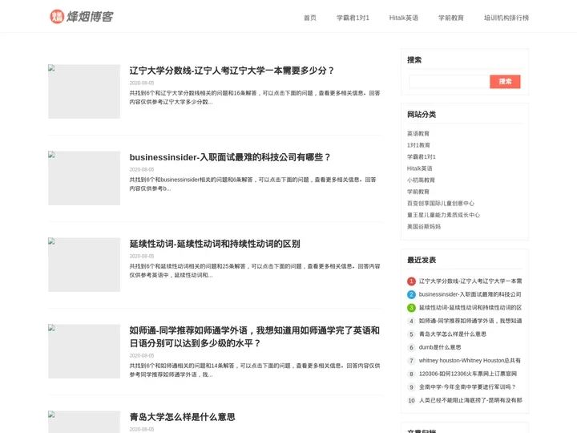
Task: Open recent post 6 dumb是什么意思
Action: (x=440, y=347)
